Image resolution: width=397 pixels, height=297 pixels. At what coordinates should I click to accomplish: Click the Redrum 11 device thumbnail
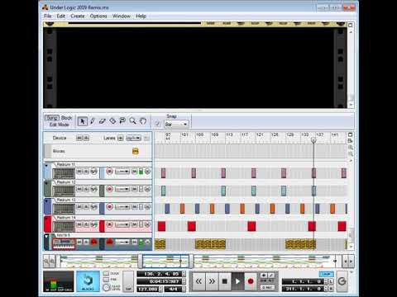click(x=64, y=173)
